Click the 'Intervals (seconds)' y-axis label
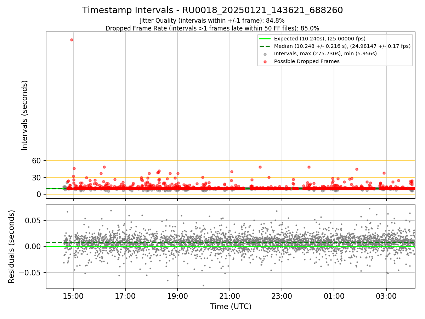This screenshot has height=319, width=425. point(25,115)
